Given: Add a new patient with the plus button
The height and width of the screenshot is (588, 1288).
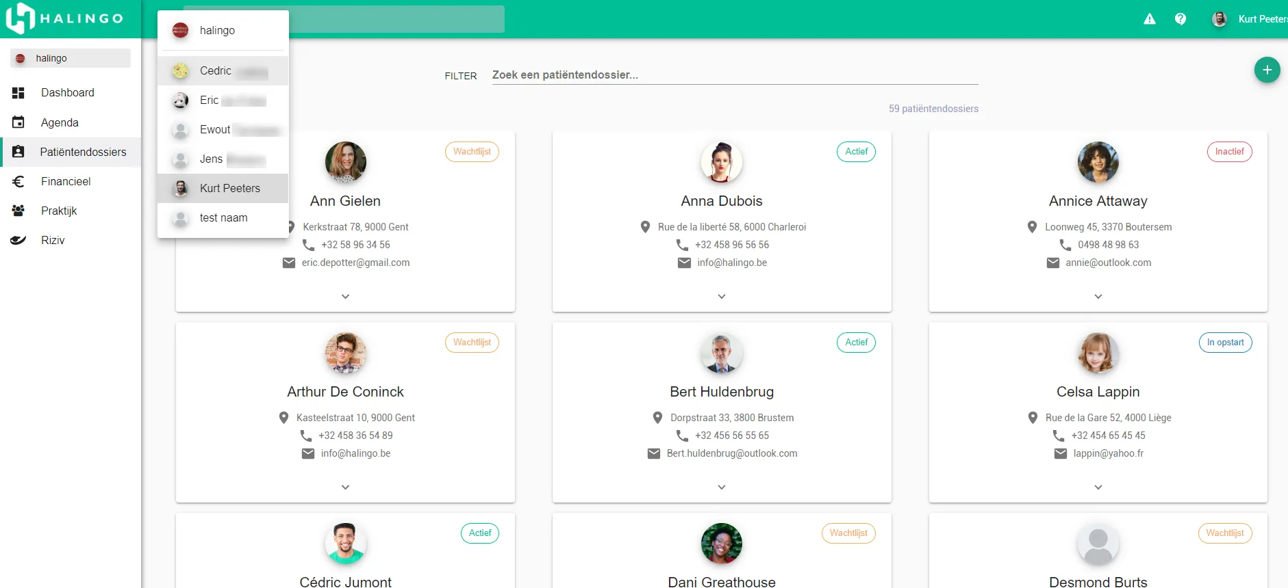Looking at the screenshot, I should 1267,70.
